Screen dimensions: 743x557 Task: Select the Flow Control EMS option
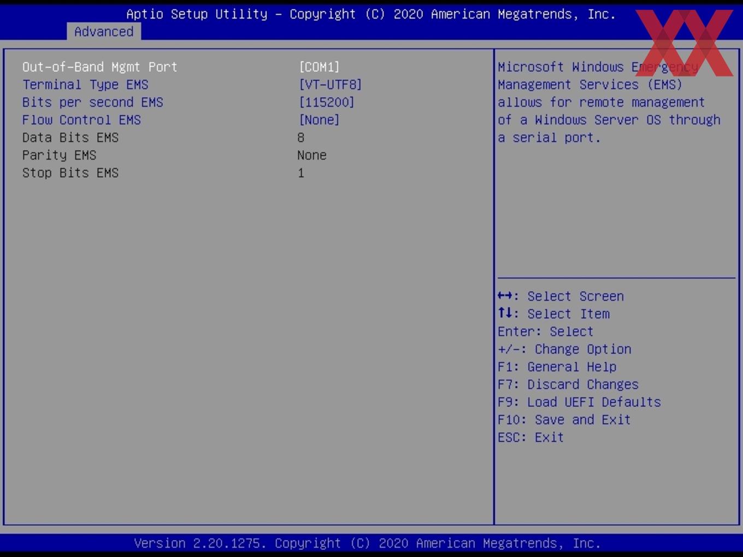tap(81, 120)
